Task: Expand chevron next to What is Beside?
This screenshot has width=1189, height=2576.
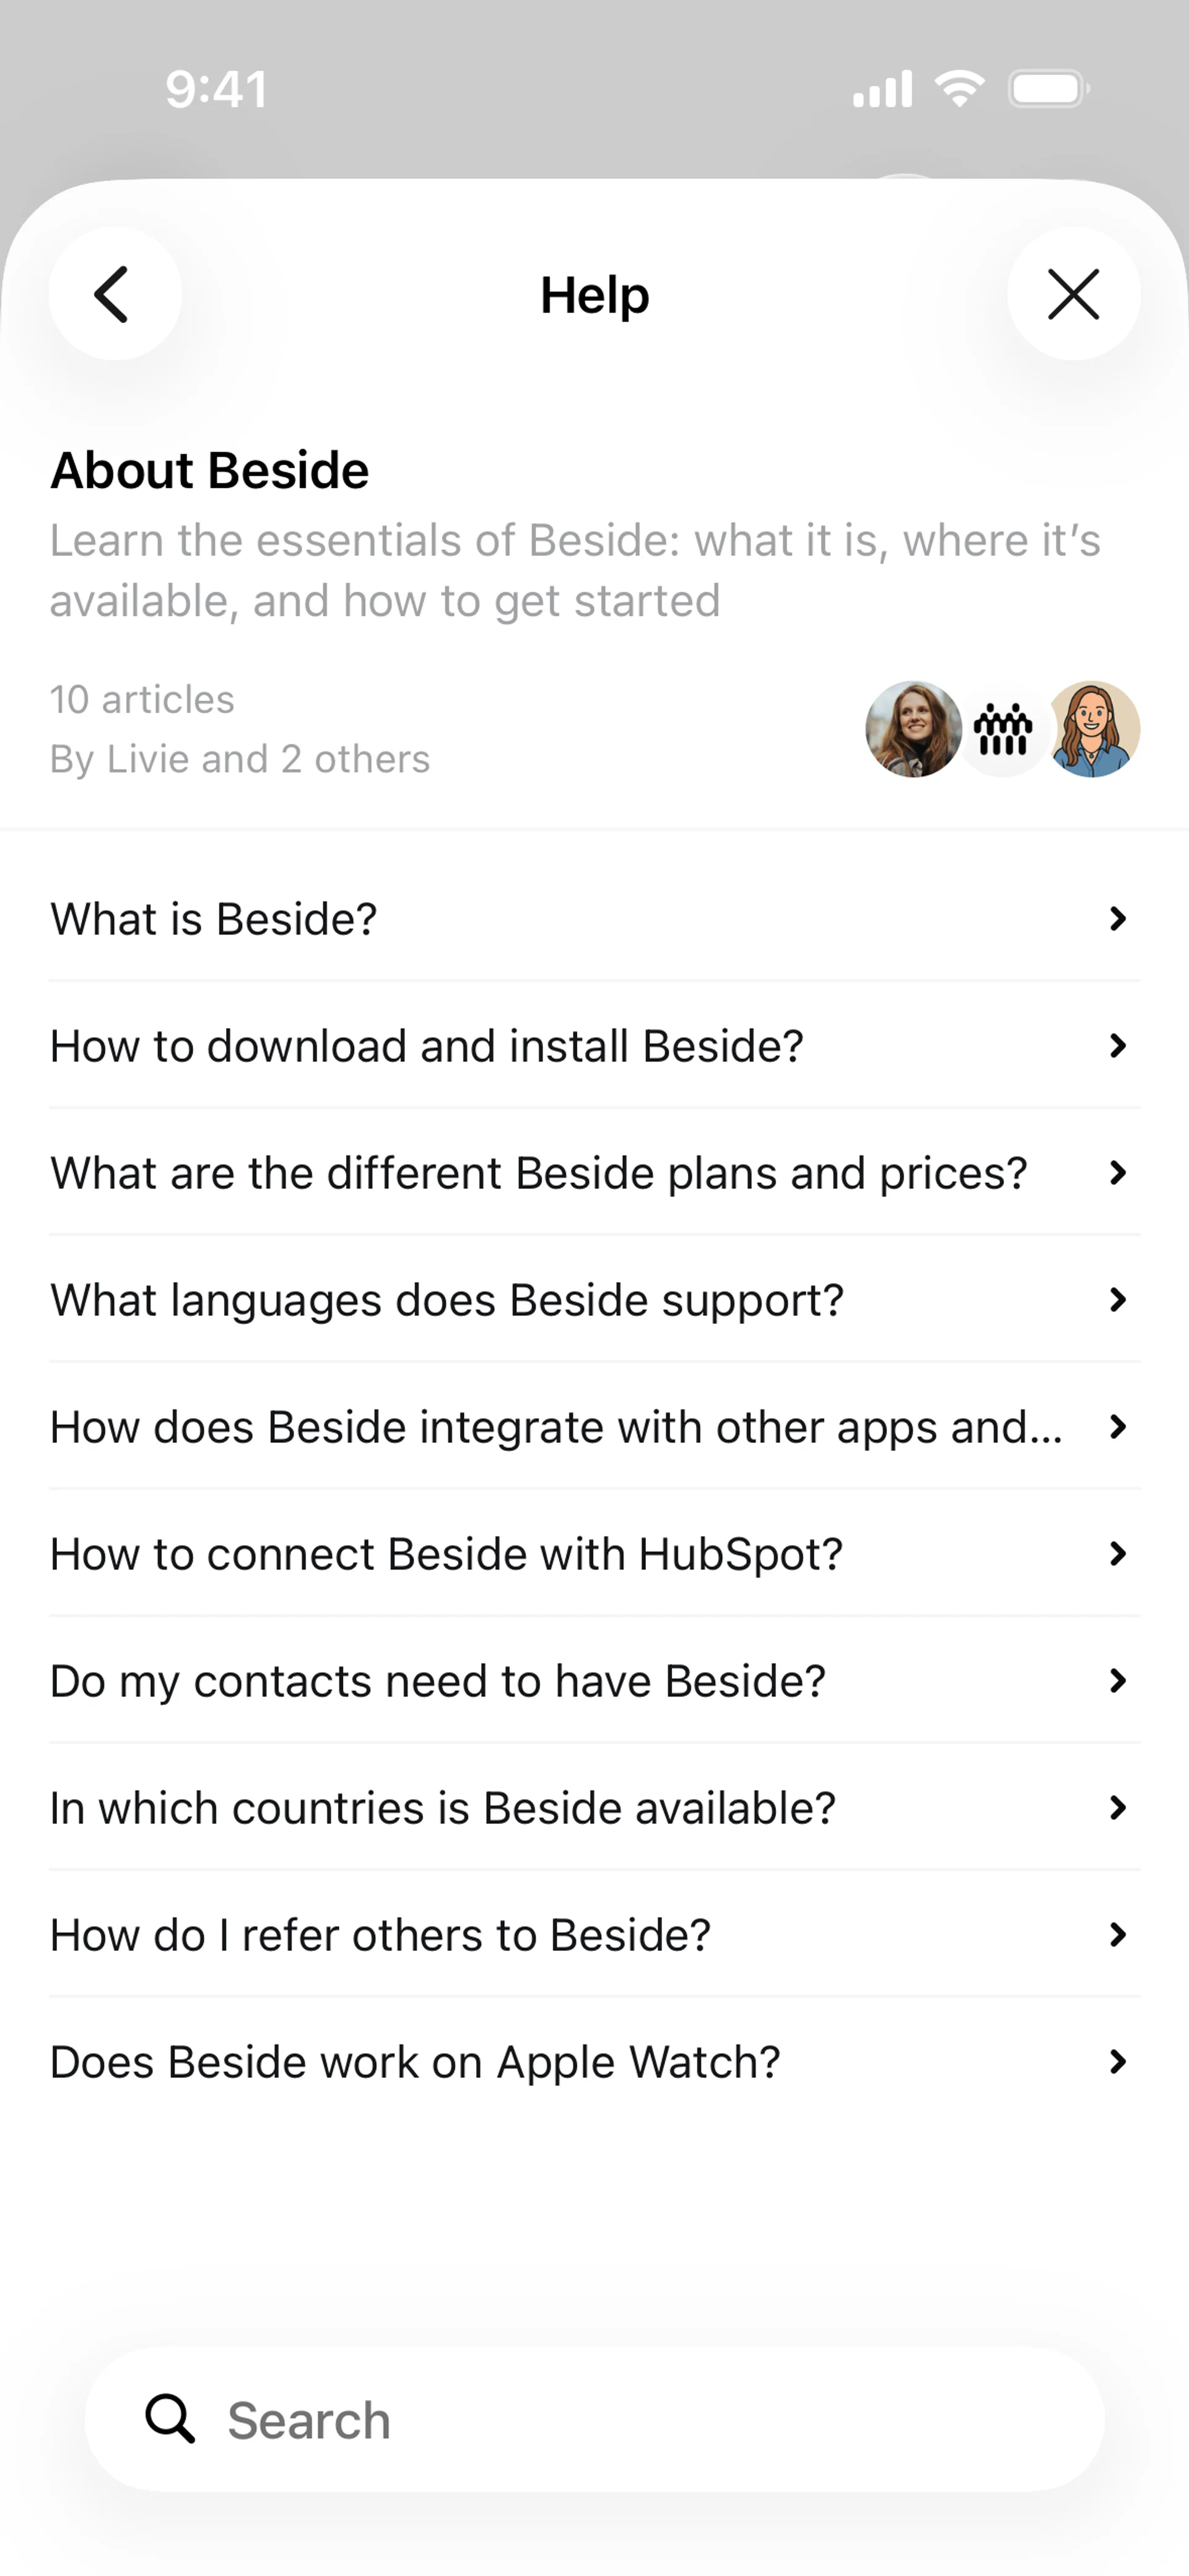Action: click(1118, 919)
